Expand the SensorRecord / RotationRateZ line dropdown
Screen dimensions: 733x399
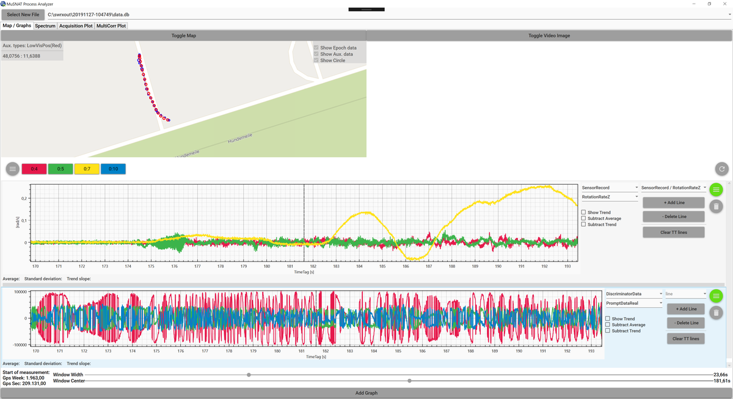673,188
